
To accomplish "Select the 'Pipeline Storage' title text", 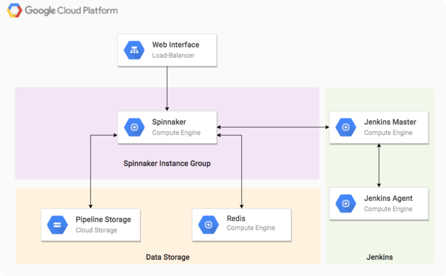I will click(x=103, y=219).
